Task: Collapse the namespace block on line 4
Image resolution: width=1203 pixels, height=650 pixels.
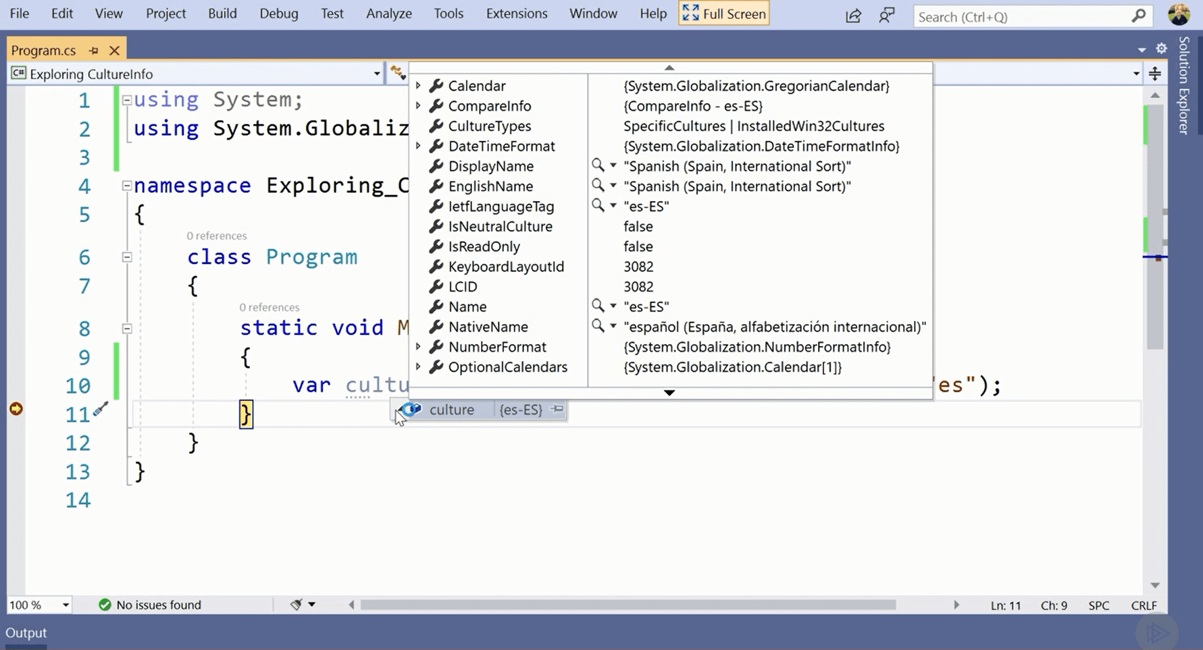Action: (x=126, y=186)
